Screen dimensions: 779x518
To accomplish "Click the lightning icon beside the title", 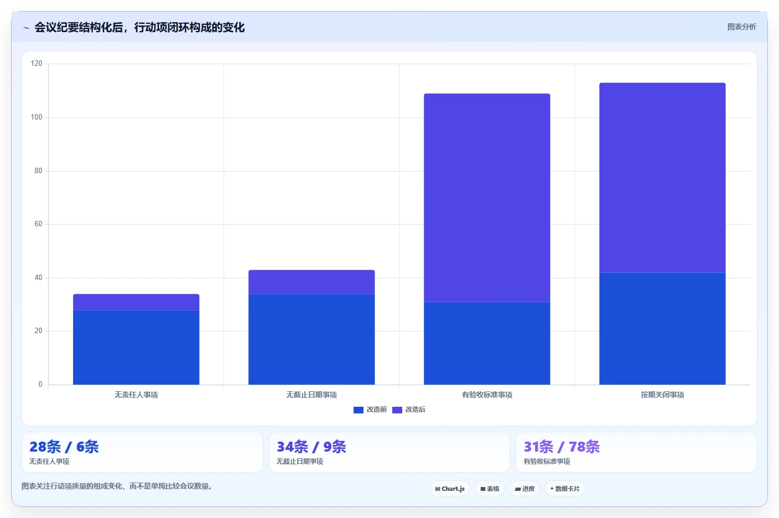I will coord(27,28).
